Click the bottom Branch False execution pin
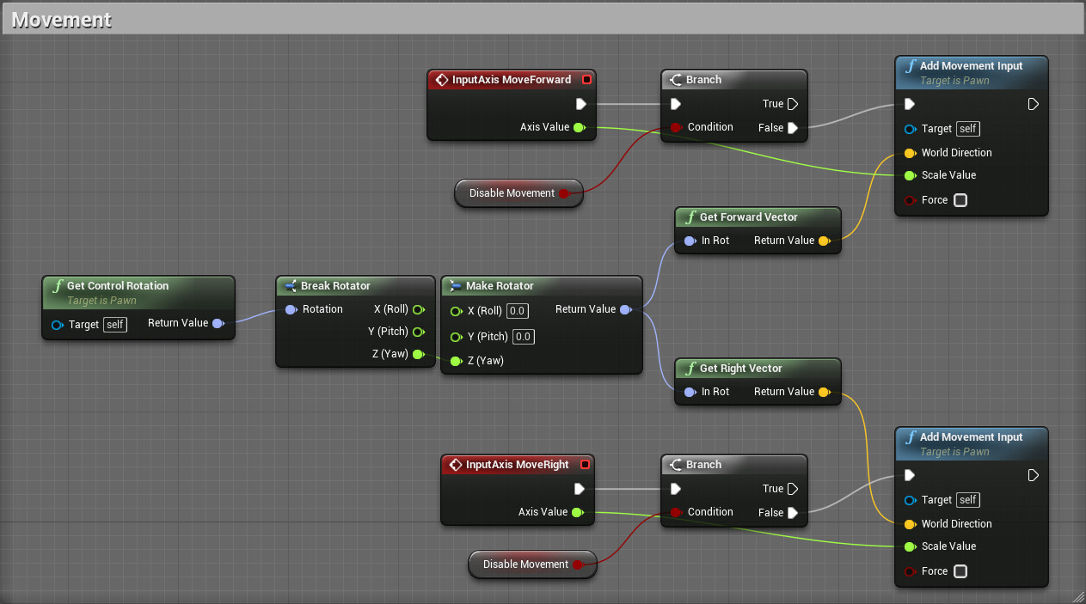 (792, 513)
